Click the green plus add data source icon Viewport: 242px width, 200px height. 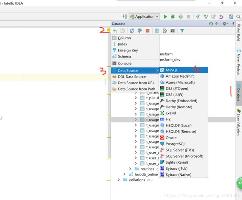115,31
